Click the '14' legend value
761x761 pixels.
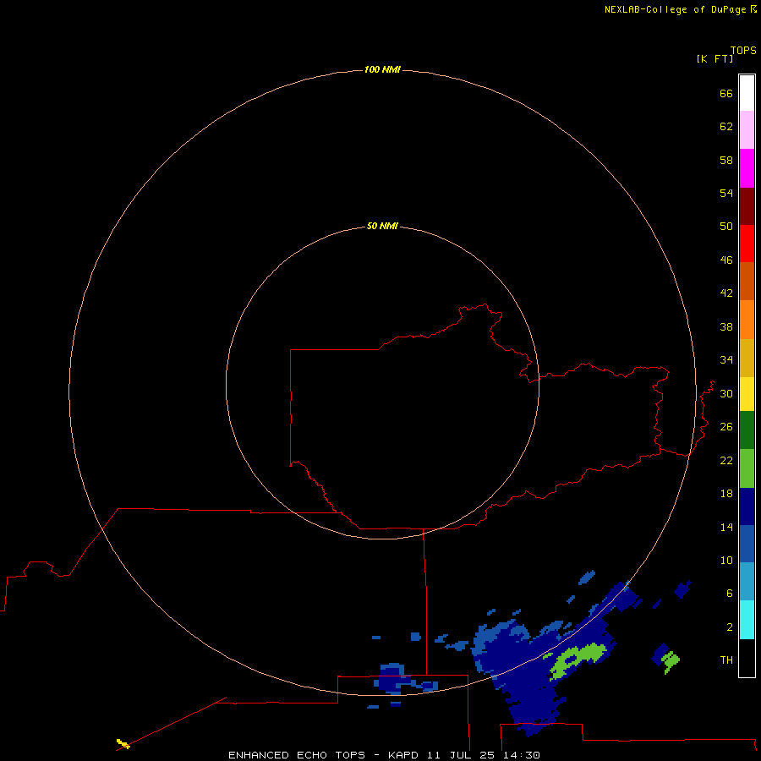[726, 527]
